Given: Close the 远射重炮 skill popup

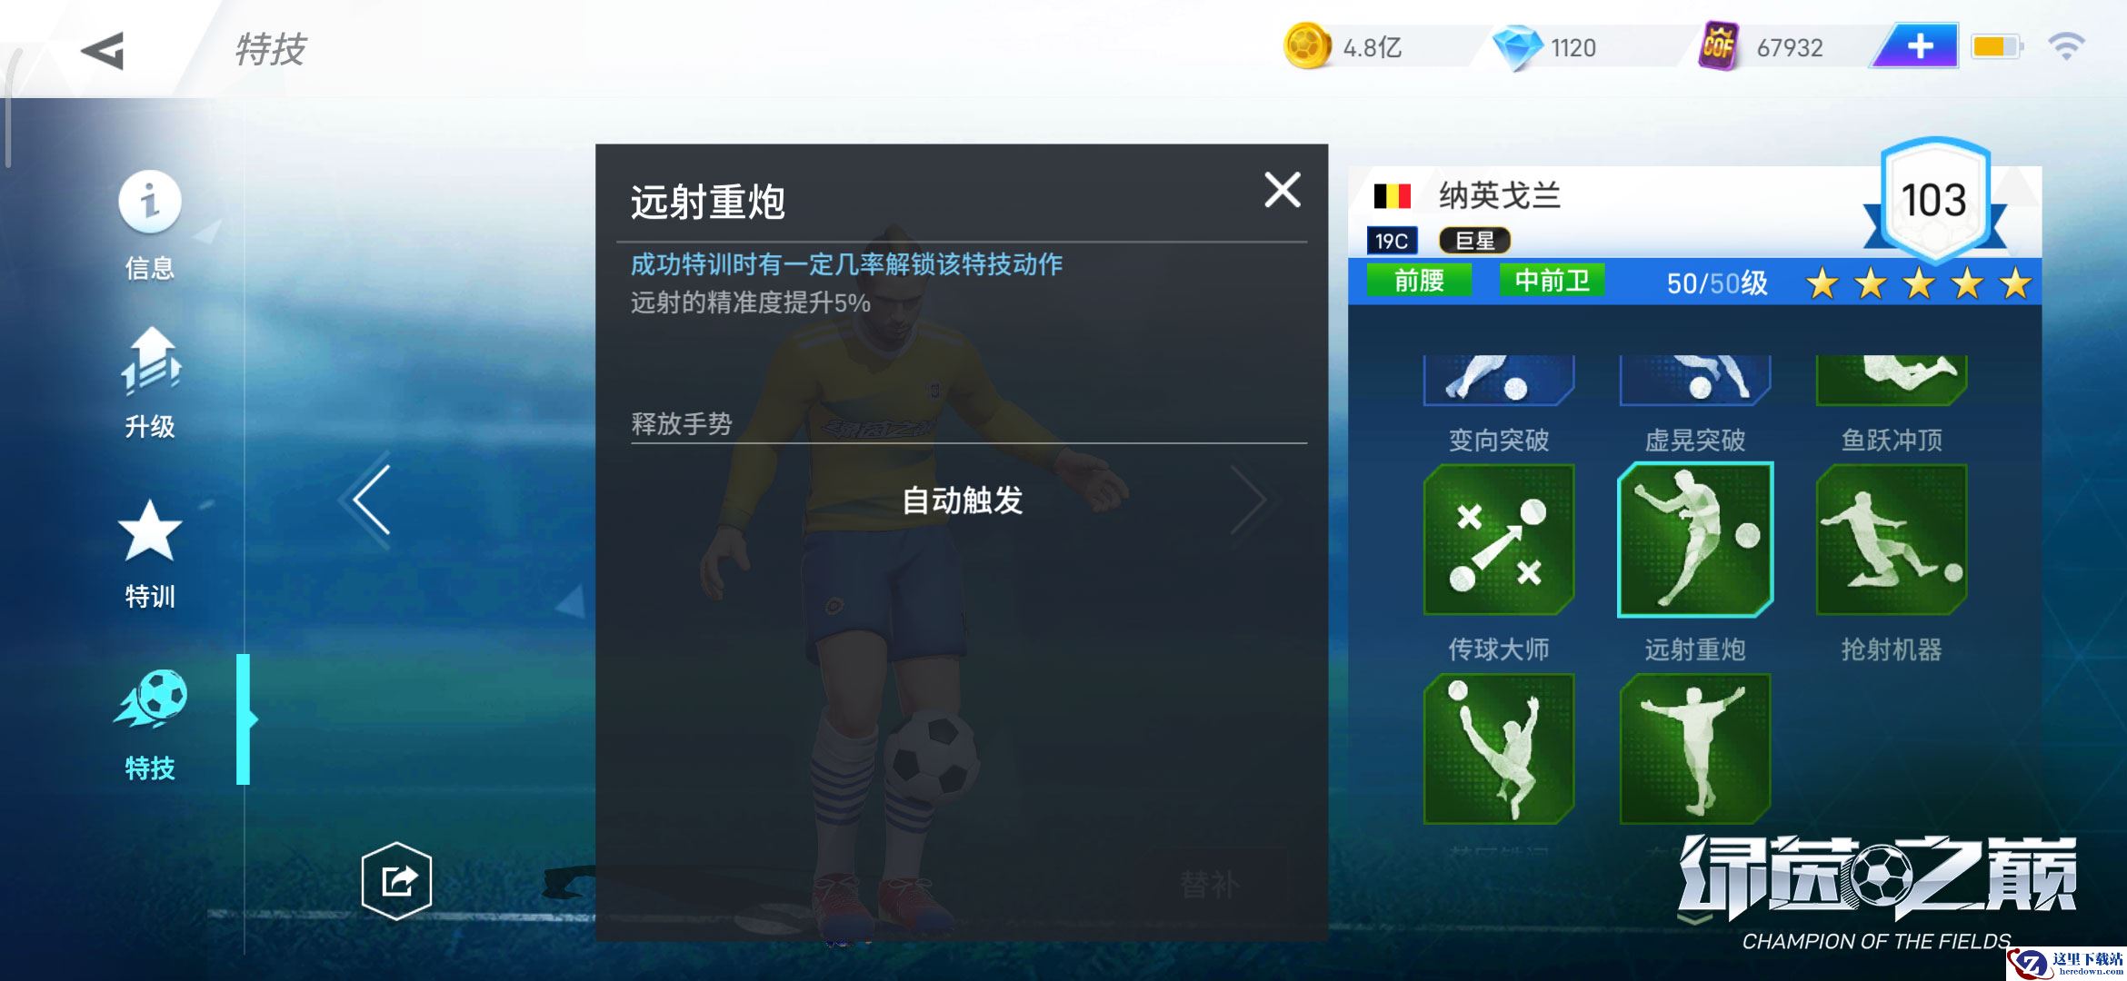Looking at the screenshot, I should pos(1283,190).
